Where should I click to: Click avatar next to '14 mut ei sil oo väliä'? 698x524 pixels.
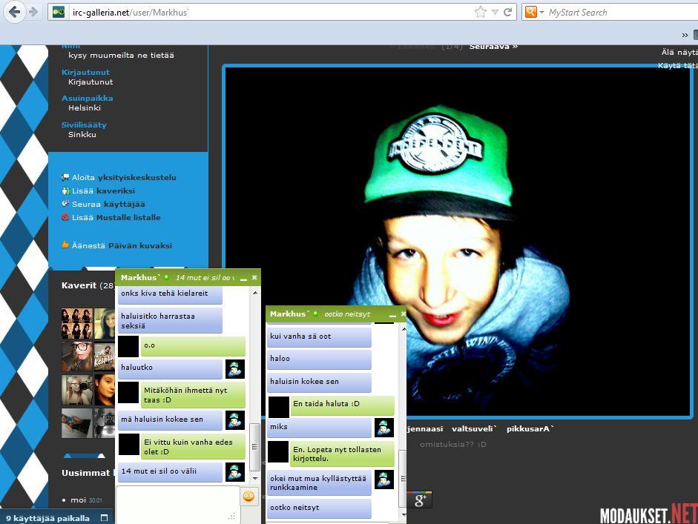click(x=235, y=472)
